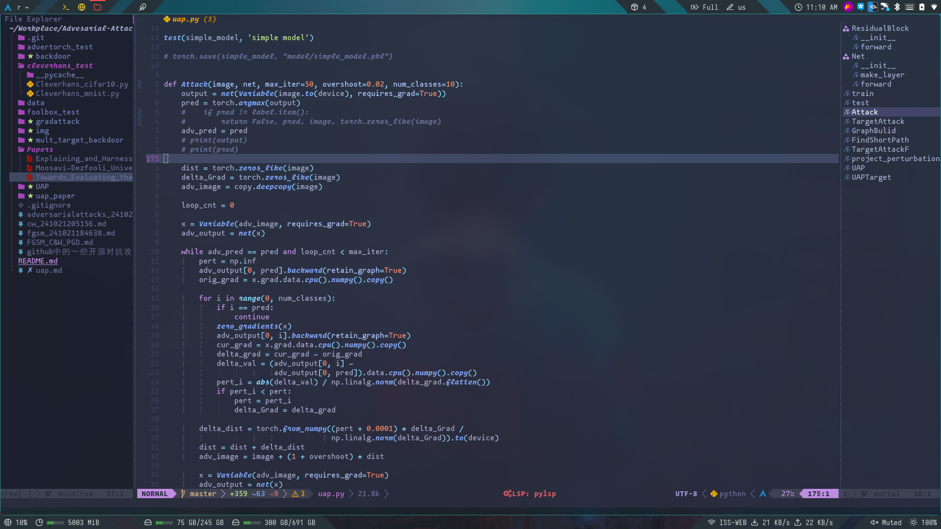Open Cleverhans_mnist.py file

point(77,94)
